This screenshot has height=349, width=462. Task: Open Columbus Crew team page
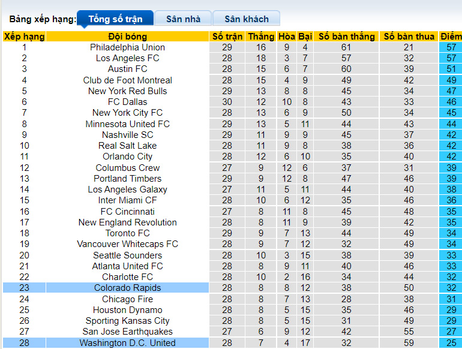click(127, 168)
